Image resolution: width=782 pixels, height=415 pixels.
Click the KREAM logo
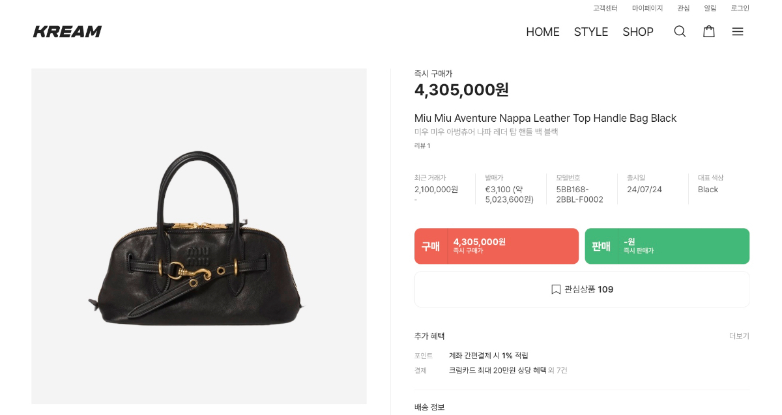(x=67, y=31)
